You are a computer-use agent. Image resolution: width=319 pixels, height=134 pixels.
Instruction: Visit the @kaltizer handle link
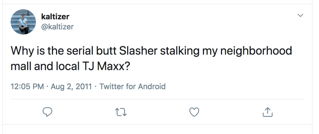click(57, 27)
